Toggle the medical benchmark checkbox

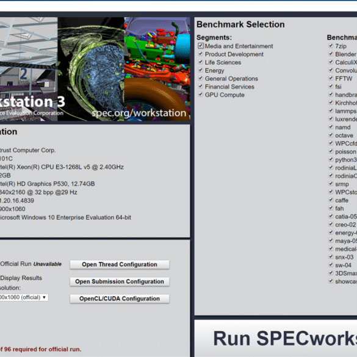tap(331, 249)
